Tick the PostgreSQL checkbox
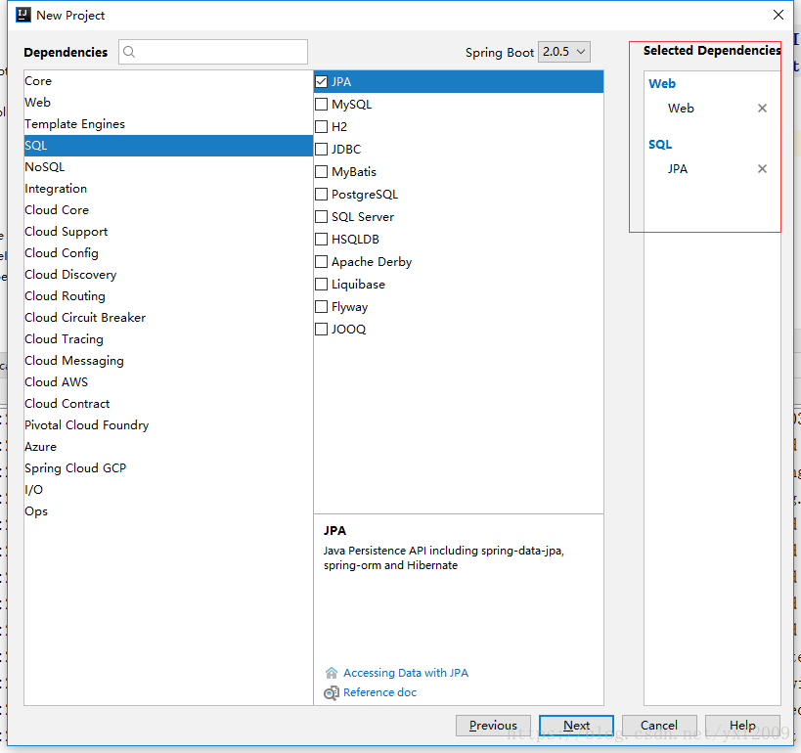The image size is (801, 753). (322, 195)
